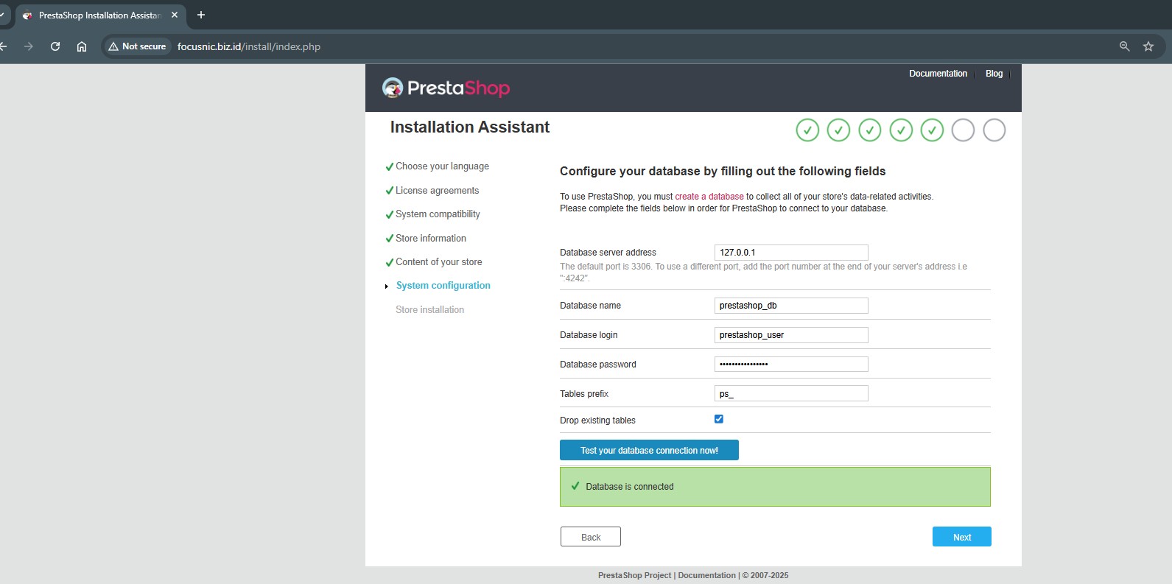This screenshot has width=1172, height=584.
Task: Click the PrestaShop logo in header
Action: [446, 88]
